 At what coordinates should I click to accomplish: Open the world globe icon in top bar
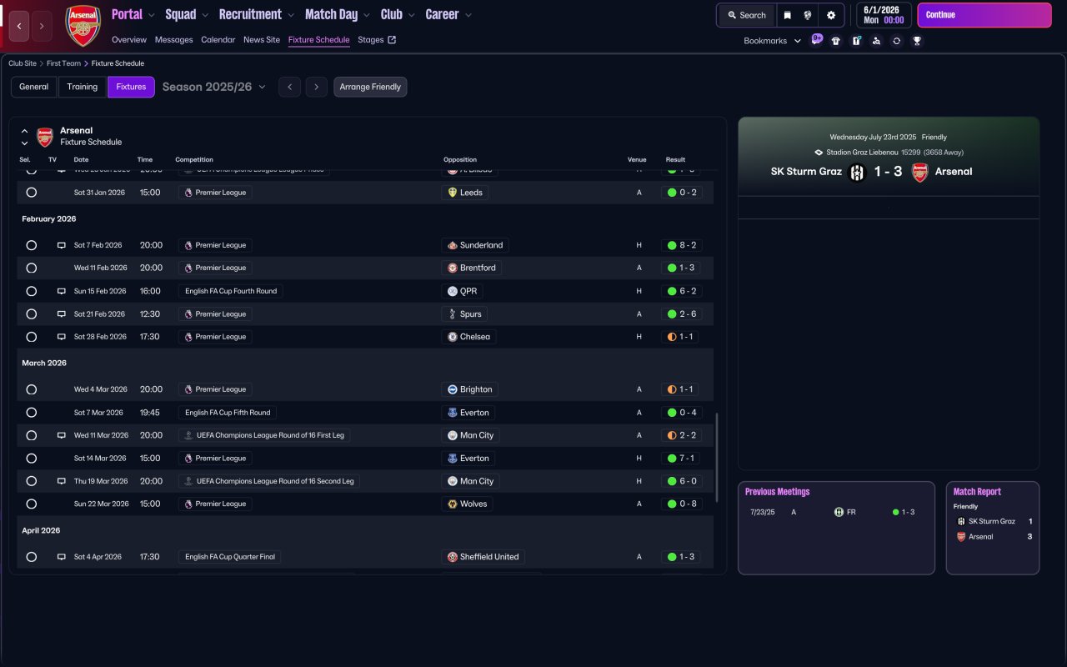pyautogui.click(x=808, y=15)
